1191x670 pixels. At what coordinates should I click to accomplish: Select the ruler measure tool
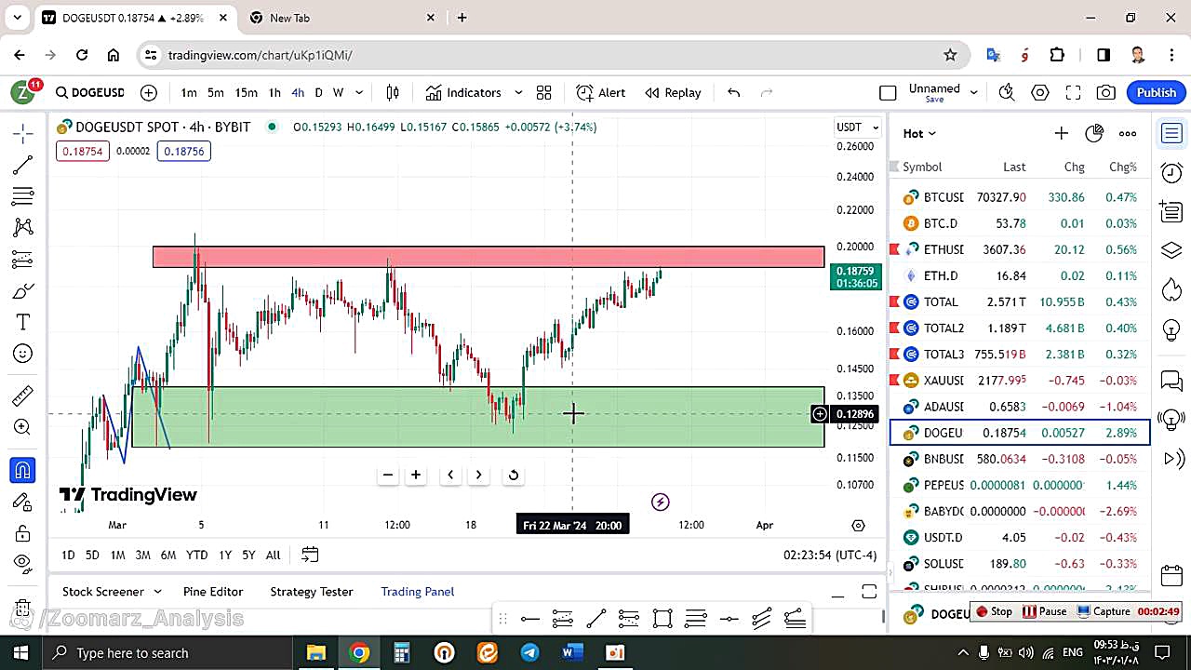[x=23, y=396]
